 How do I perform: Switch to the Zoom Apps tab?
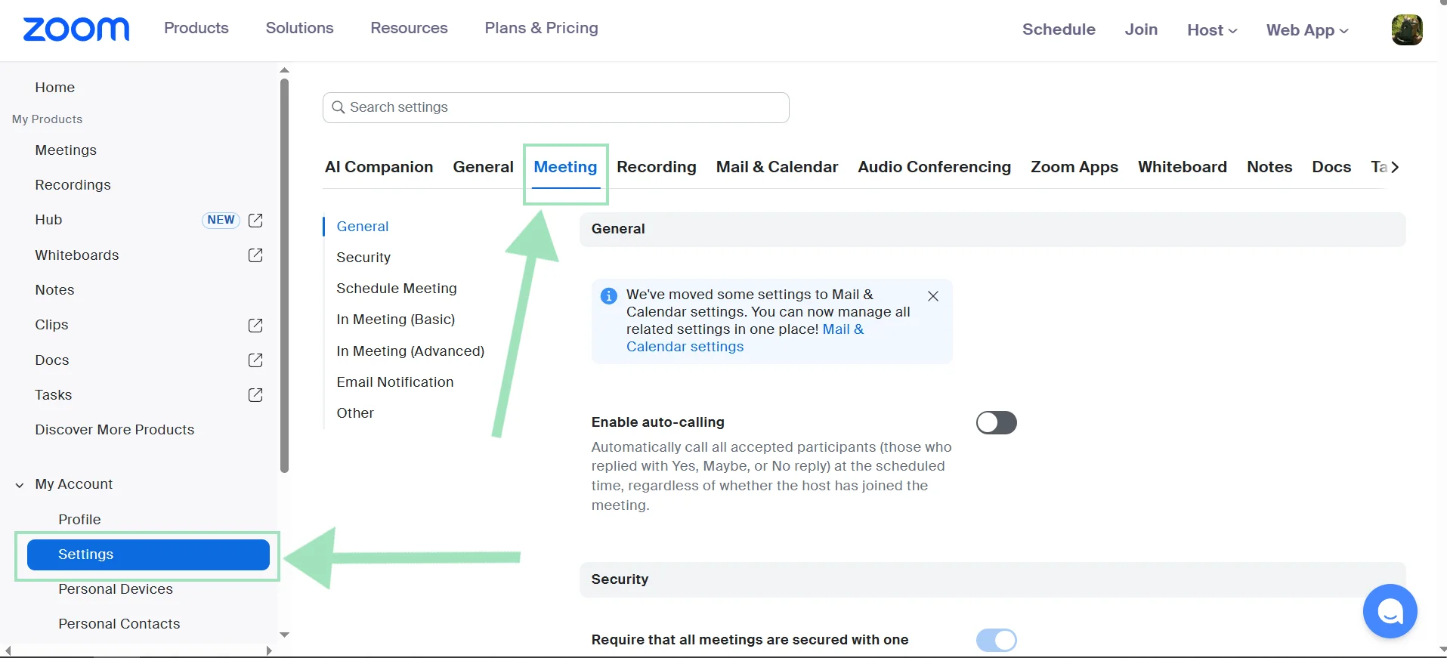click(x=1074, y=167)
